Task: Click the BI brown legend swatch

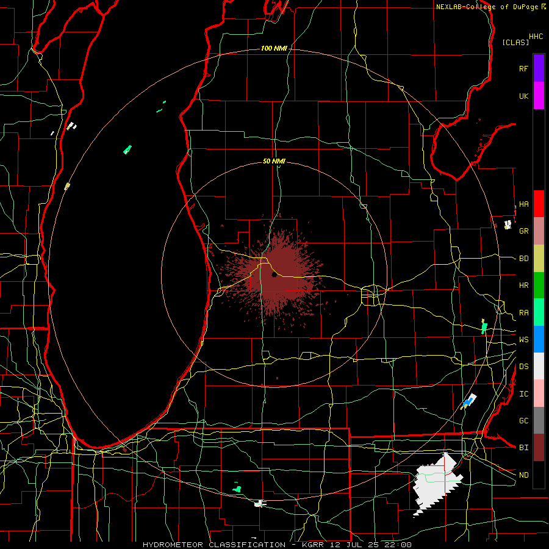Action: point(539,448)
